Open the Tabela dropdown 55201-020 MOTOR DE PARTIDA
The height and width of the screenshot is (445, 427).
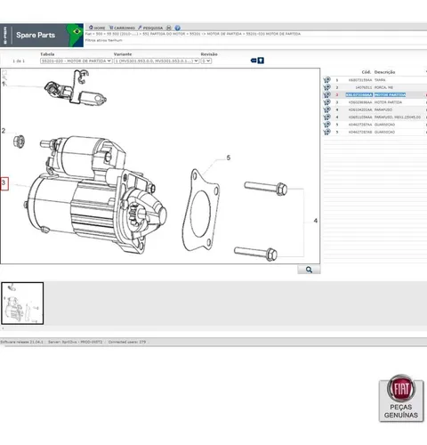coord(77,61)
